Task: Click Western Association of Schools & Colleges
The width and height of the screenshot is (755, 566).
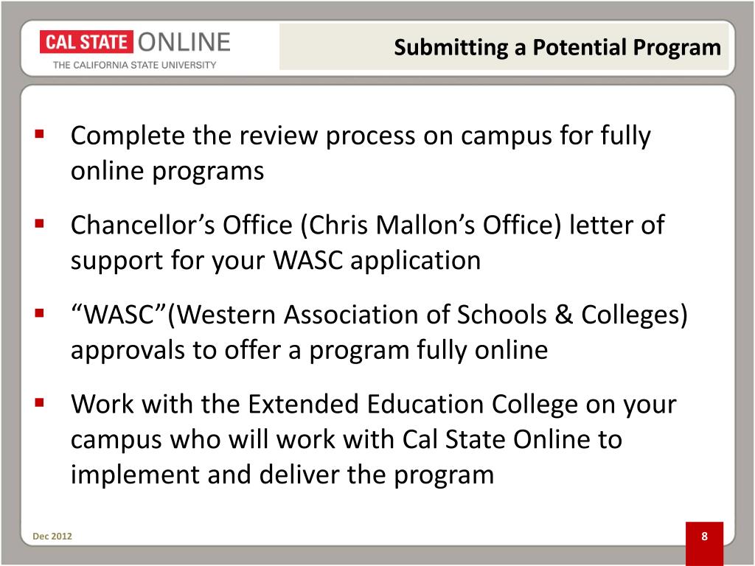Action: coord(427,315)
